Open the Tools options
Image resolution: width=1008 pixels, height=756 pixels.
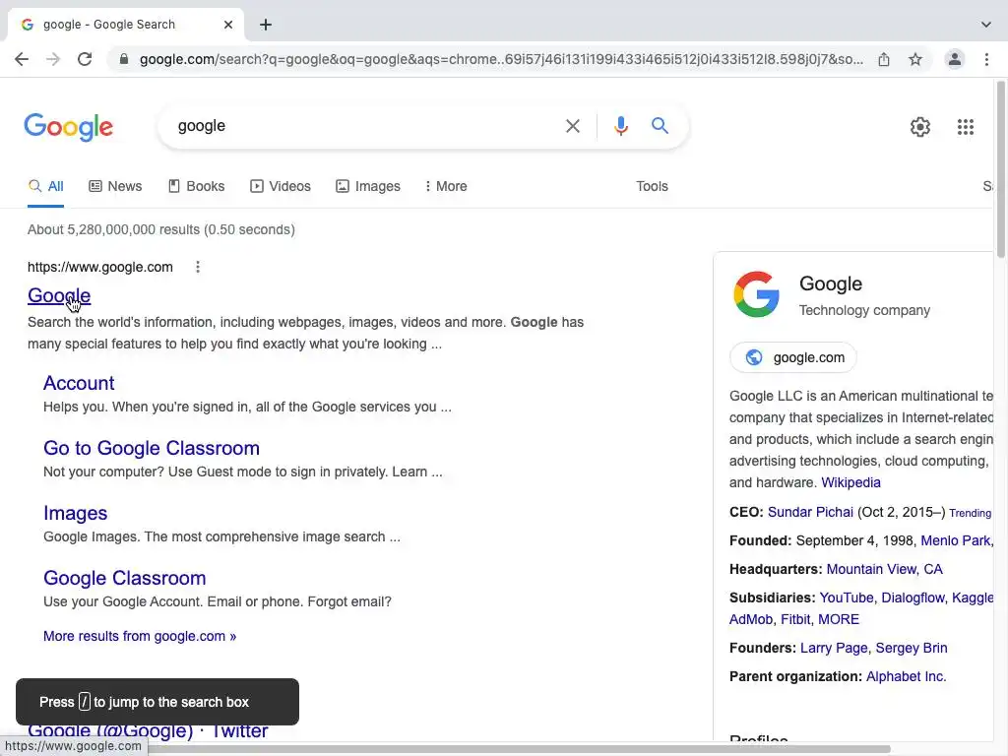pyautogui.click(x=652, y=186)
